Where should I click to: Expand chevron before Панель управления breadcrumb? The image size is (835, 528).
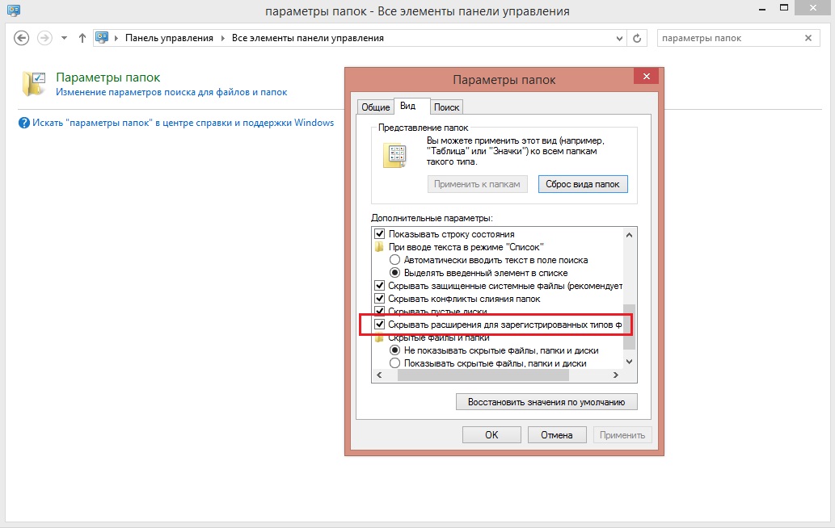pos(116,38)
